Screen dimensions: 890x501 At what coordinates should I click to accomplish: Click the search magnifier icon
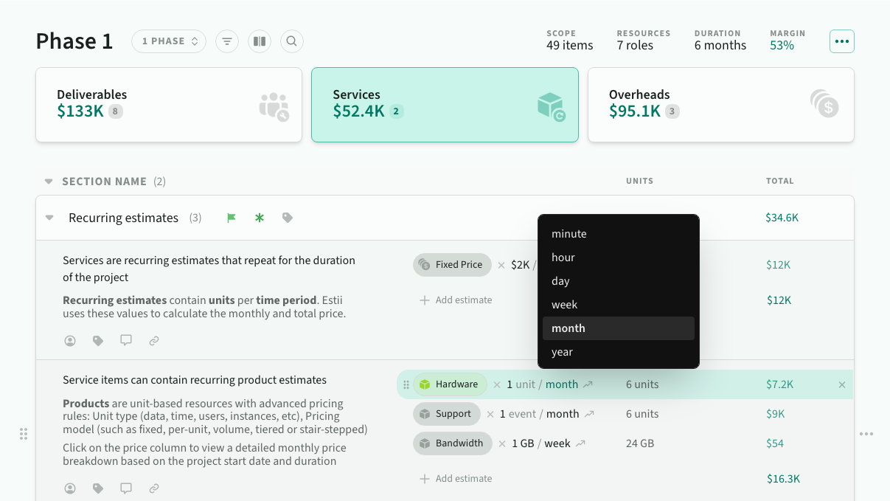(x=291, y=41)
